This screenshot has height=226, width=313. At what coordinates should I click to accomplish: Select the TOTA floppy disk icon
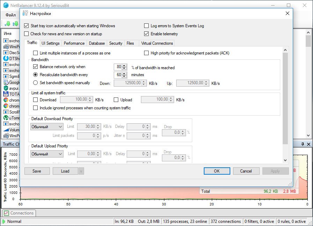(x=6, y=94)
